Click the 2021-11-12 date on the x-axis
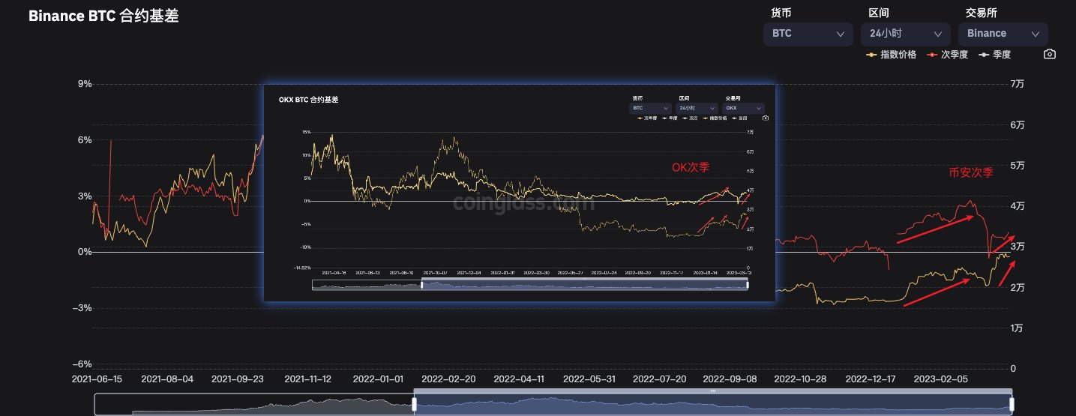 308,379
